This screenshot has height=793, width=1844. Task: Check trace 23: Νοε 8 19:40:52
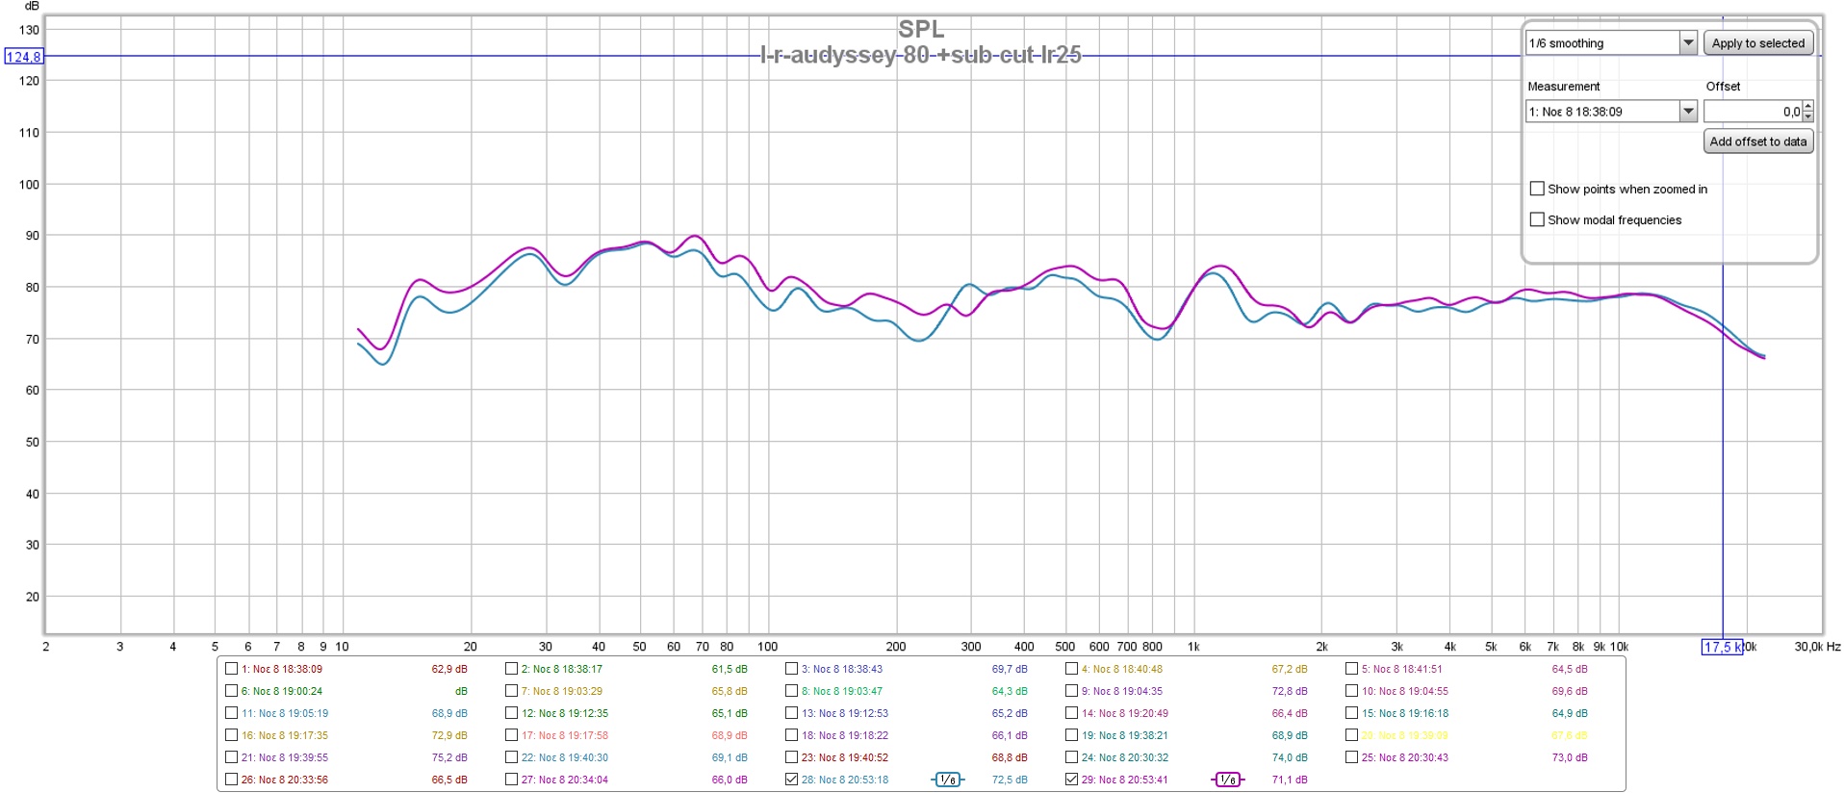tap(791, 757)
